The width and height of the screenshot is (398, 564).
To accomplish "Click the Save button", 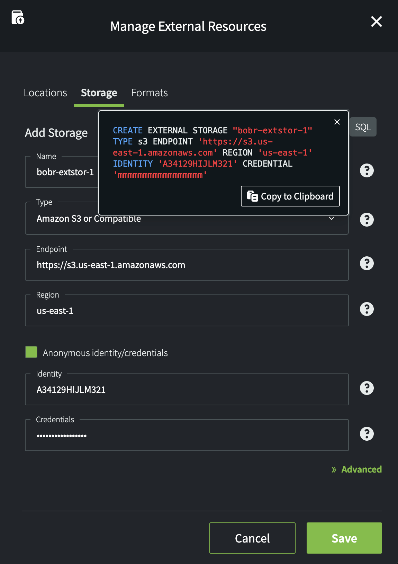I will click(344, 538).
